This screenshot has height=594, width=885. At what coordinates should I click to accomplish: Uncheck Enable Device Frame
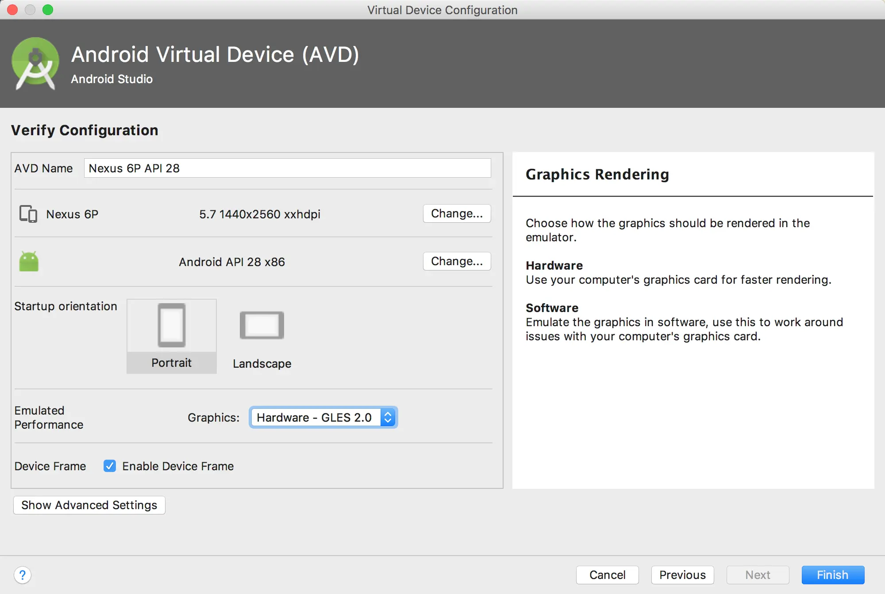point(110,466)
